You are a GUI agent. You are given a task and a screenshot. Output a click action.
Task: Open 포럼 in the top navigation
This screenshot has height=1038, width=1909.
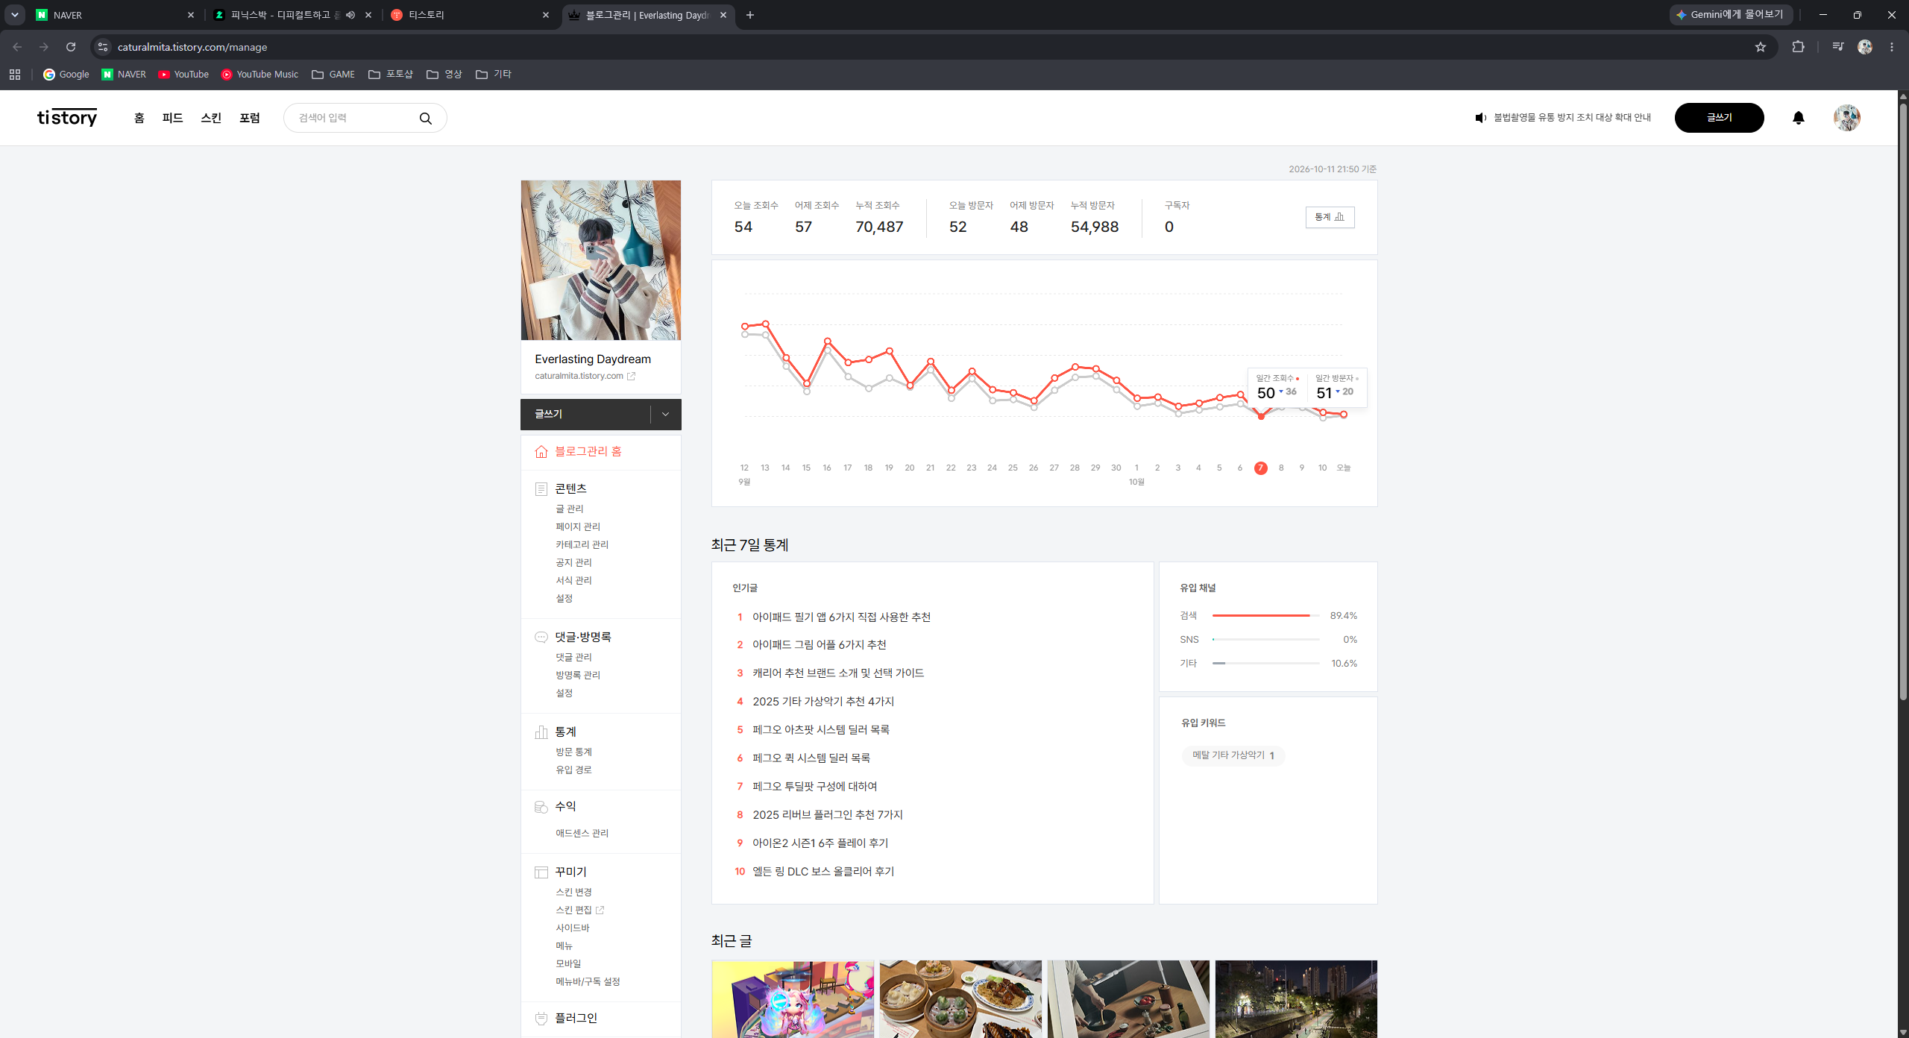[250, 118]
